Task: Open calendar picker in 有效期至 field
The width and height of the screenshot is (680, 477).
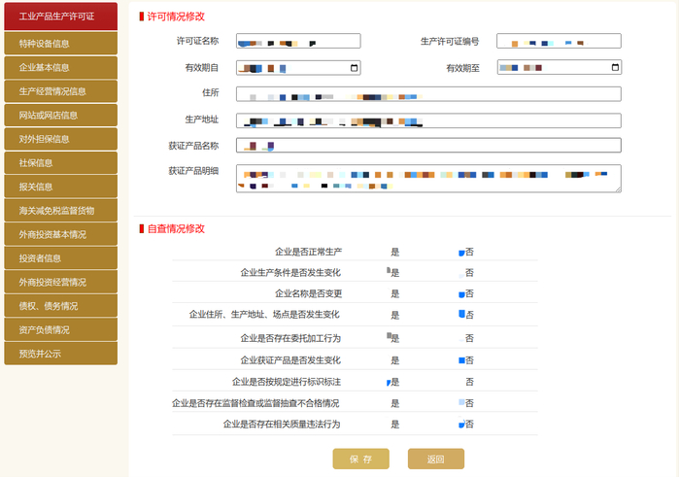Action: [615, 67]
